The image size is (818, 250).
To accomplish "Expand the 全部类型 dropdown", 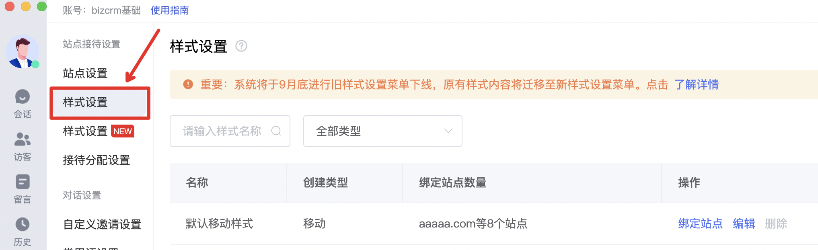I will tap(382, 131).
